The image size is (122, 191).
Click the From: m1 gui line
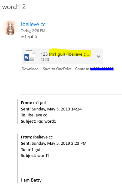click(33, 103)
